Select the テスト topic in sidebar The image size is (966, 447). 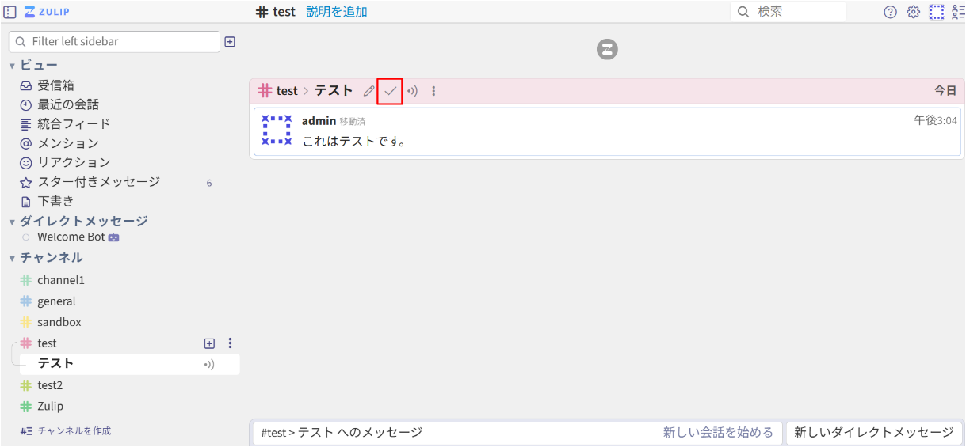pyautogui.click(x=55, y=364)
